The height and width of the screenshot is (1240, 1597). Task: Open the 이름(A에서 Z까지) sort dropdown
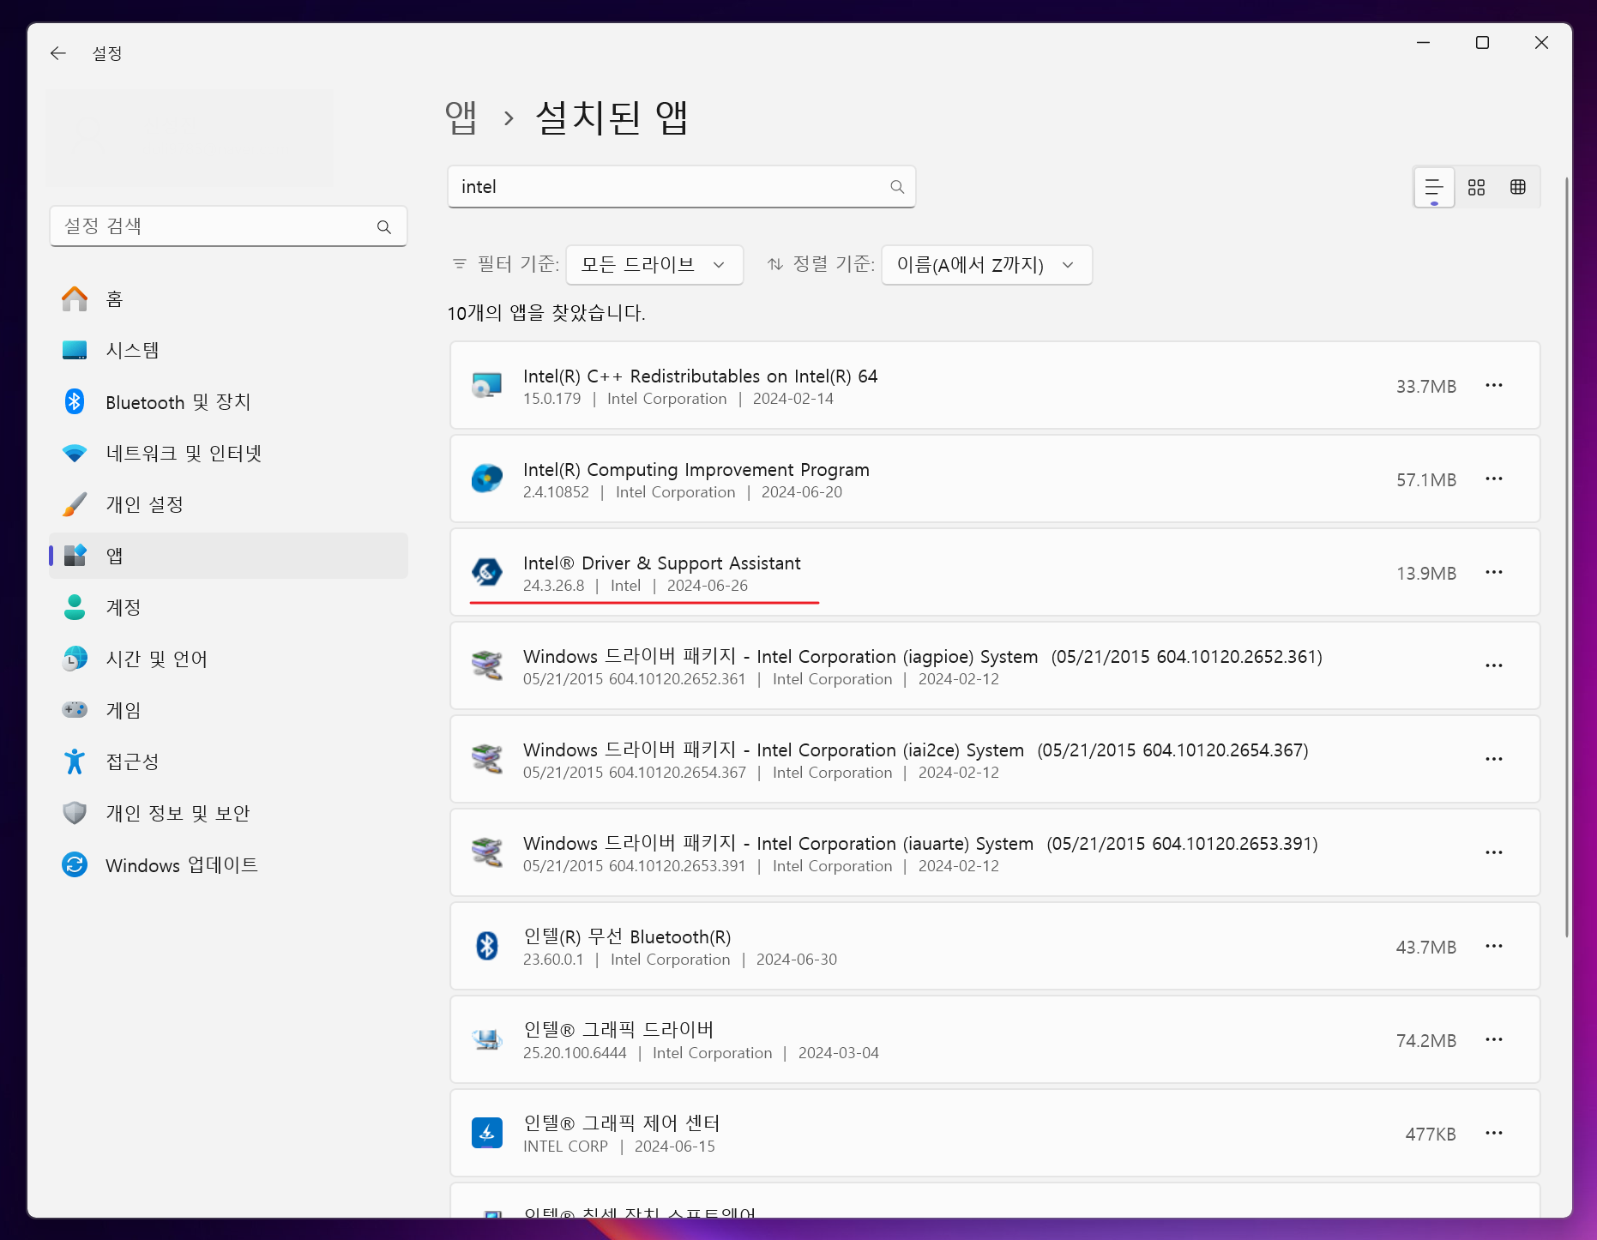pos(986,265)
